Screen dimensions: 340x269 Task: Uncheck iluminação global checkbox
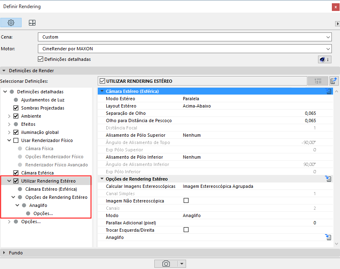16,132
